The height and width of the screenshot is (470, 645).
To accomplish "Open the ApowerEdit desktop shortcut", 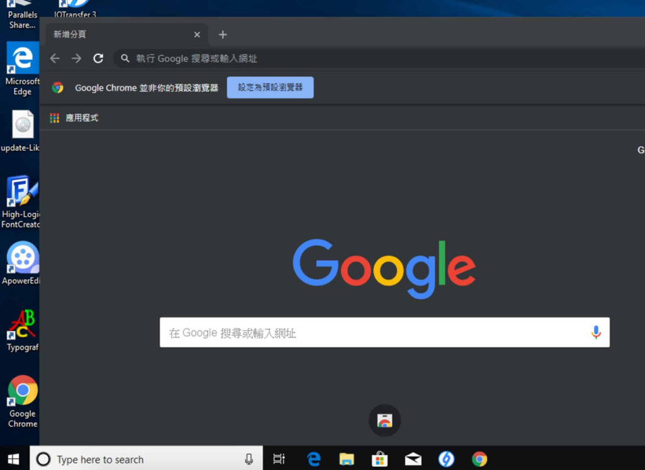I will point(23,261).
